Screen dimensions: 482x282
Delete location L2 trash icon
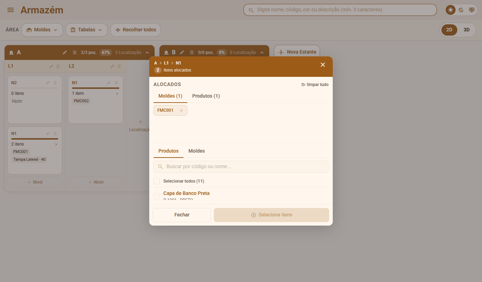coord(119,66)
